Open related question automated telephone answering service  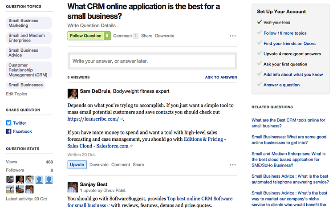point(290,179)
